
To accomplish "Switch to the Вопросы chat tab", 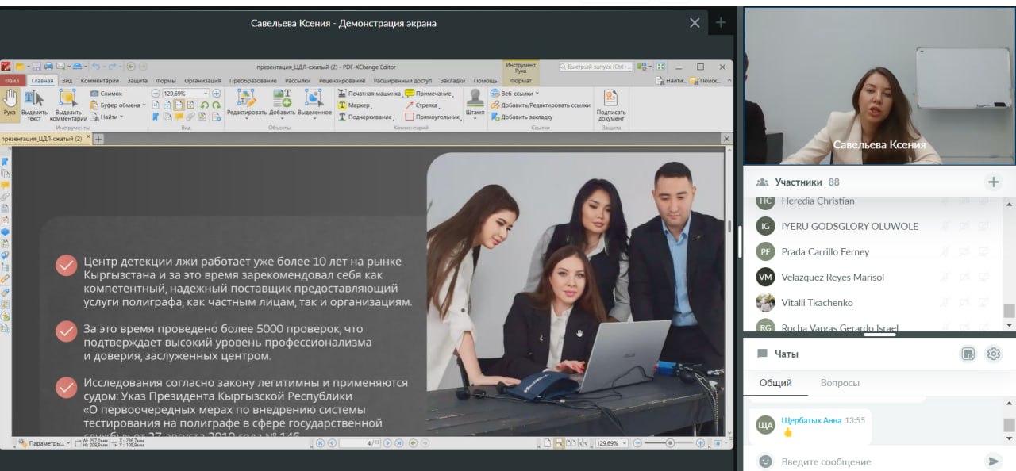I will 840,383.
